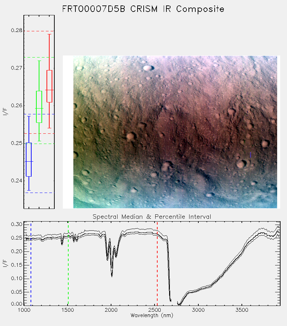Screen dimensions: 287x326
Task: Click the 3500 tick label on wavelength axis
Action: click(x=242, y=310)
